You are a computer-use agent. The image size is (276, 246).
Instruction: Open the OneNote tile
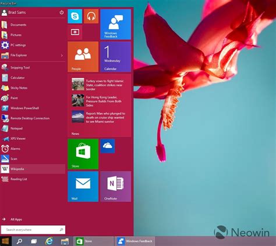[x=116, y=186]
